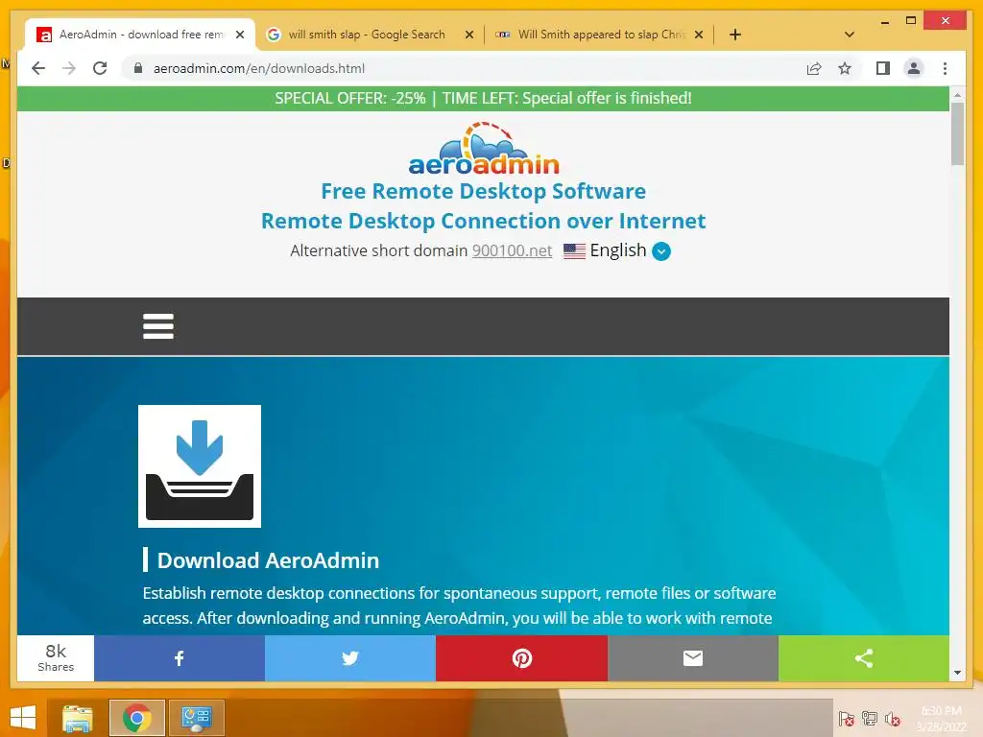Expand the English language dropdown arrow
This screenshot has height=737, width=983.
coord(660,251)
